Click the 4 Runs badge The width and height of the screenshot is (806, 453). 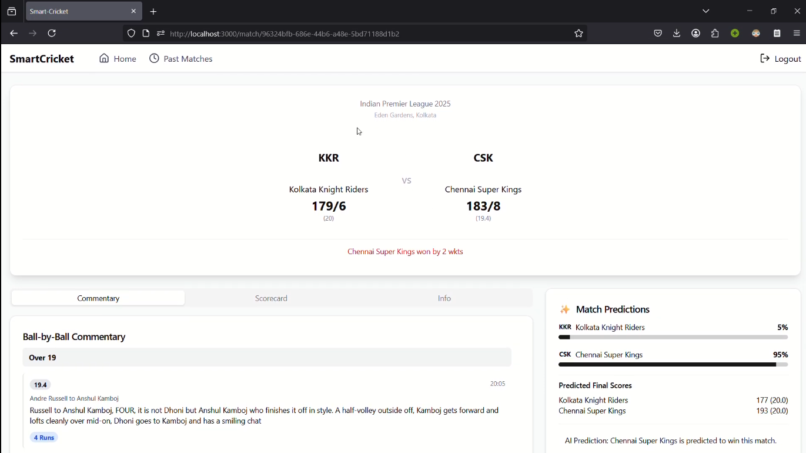click(44, 438)
